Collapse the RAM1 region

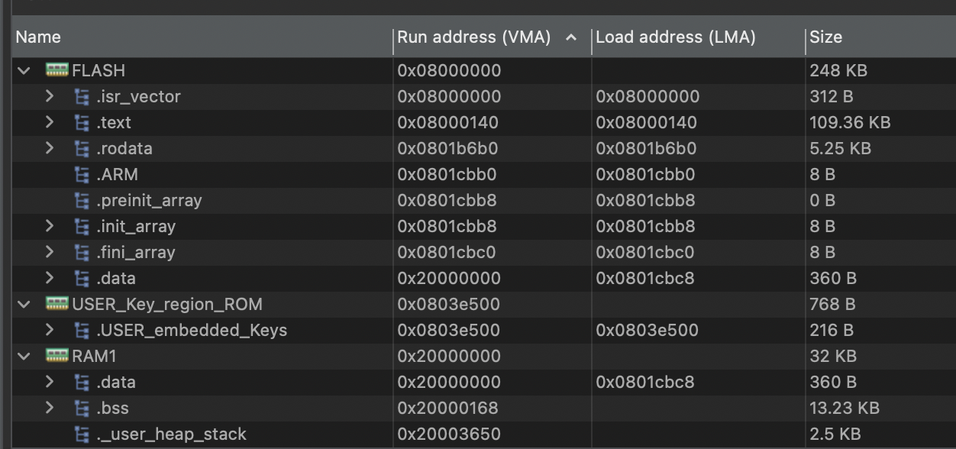pyautogui.click(x=22, y=356)
